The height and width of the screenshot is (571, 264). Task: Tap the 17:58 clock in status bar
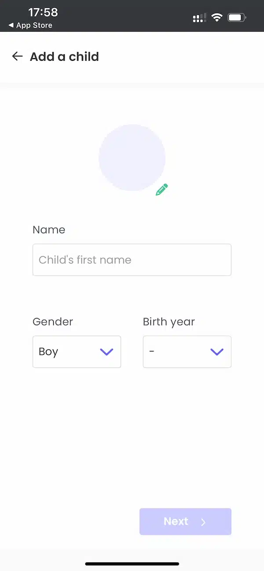click(43, 12)
